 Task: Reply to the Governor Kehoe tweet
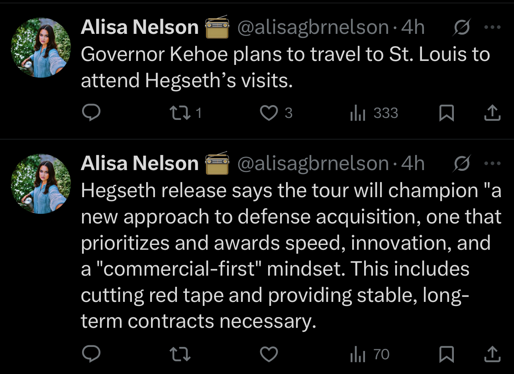(91, 113)
